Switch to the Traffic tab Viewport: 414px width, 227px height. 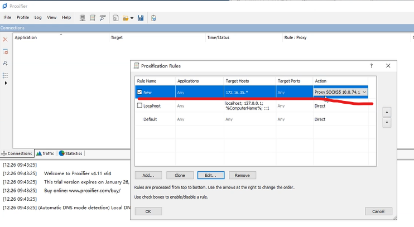point(45,153)
